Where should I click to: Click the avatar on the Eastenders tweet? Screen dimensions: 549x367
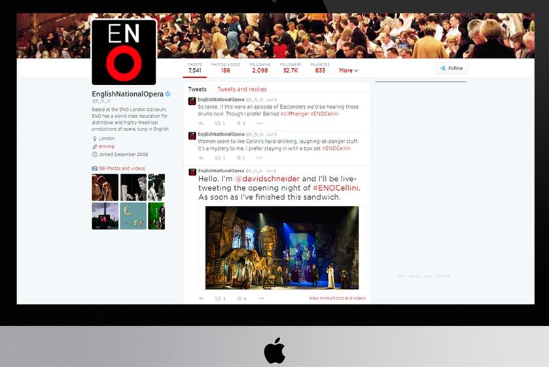coord(192,102)
